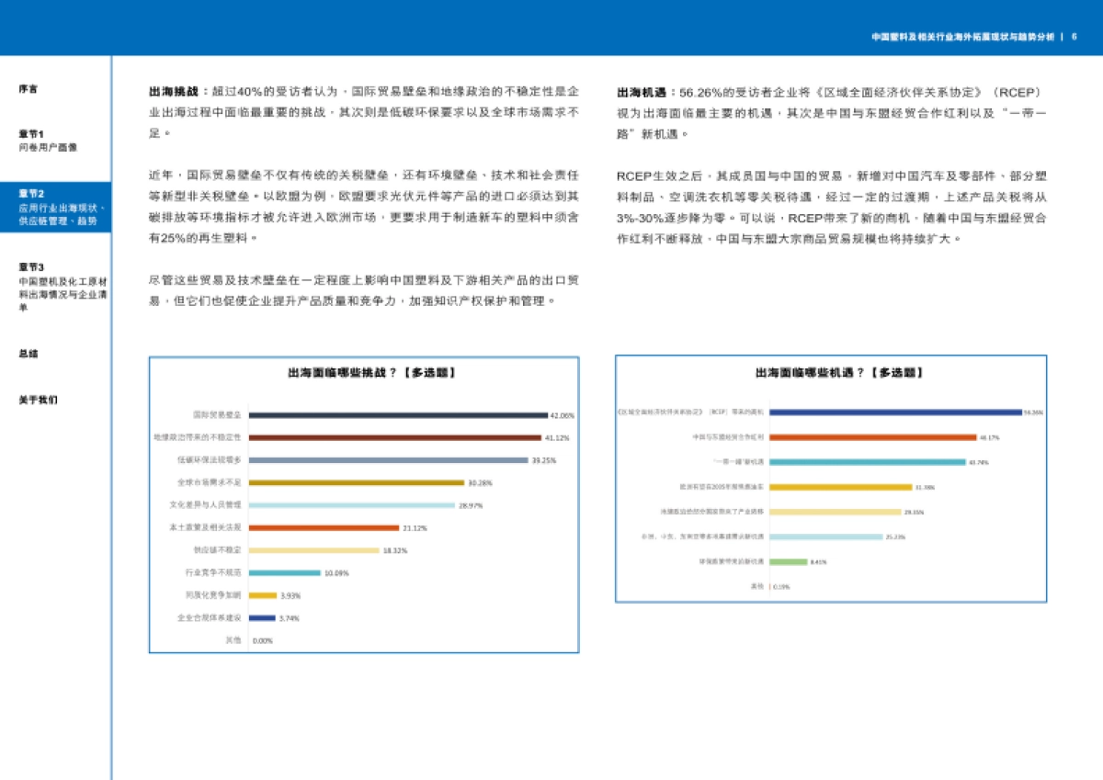This screenshot has width=1103, height=780.
Task: Click the bold 出海机遇 heading text
Action: [x=635, y=88]
